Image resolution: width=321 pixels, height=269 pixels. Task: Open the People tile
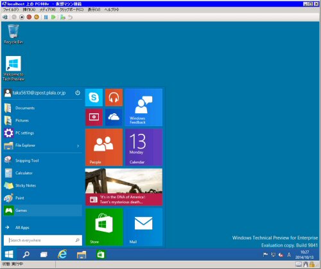[x=104, y=147]
